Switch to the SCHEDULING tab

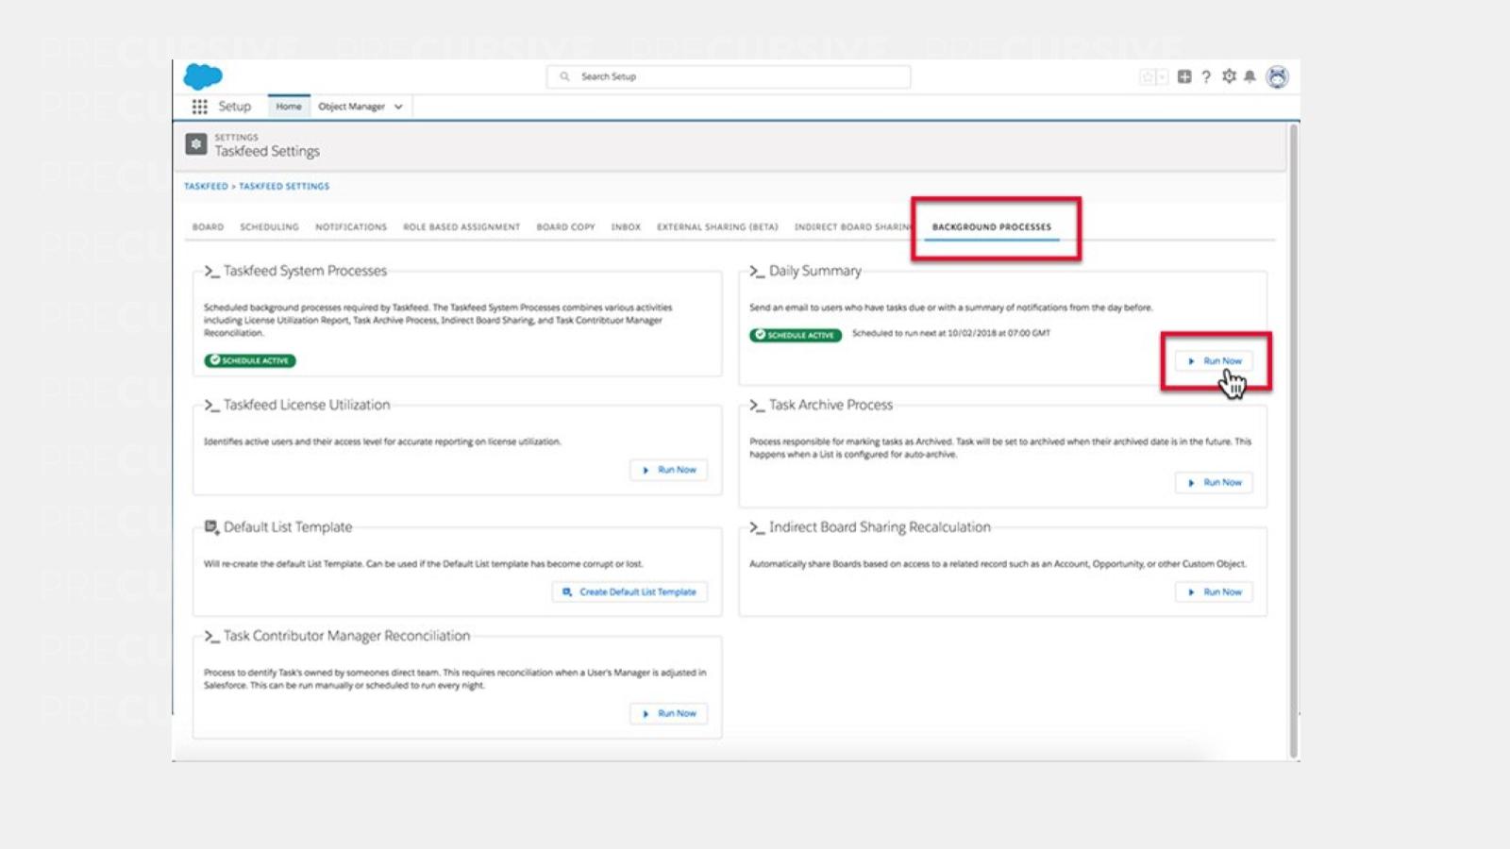(x=269, y=227)
